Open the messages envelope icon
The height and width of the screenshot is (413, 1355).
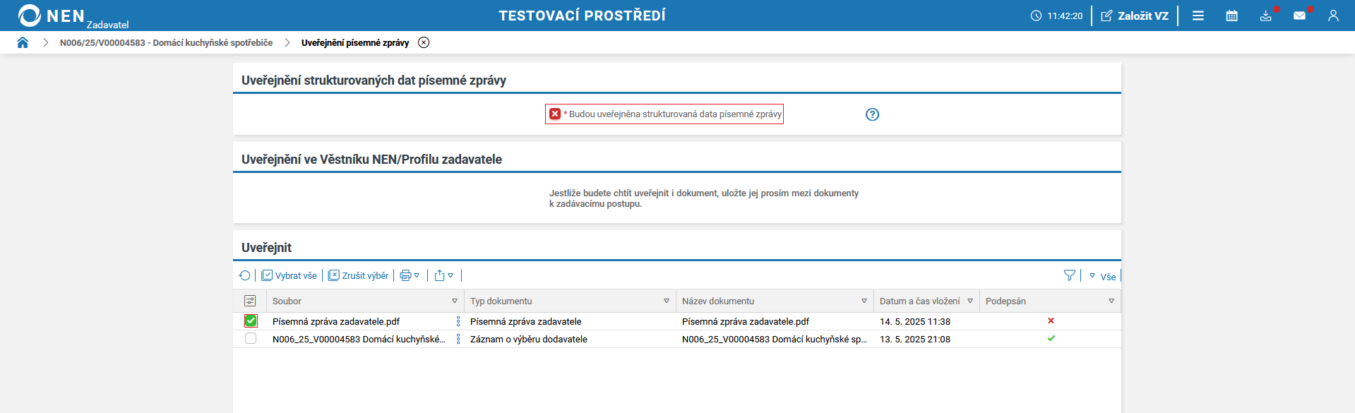click(1300, 16)
